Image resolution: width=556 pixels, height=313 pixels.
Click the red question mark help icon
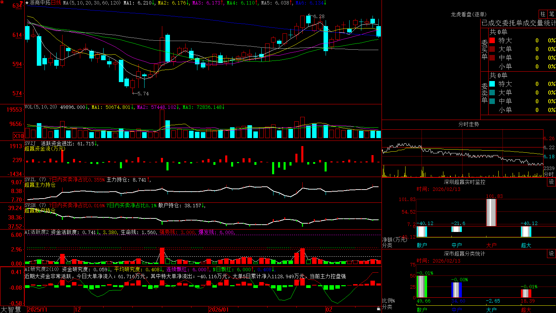[x=21, y=3]
